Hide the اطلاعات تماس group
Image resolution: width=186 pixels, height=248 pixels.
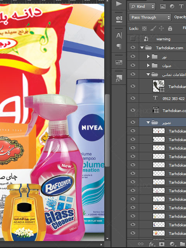coord(133,74)
